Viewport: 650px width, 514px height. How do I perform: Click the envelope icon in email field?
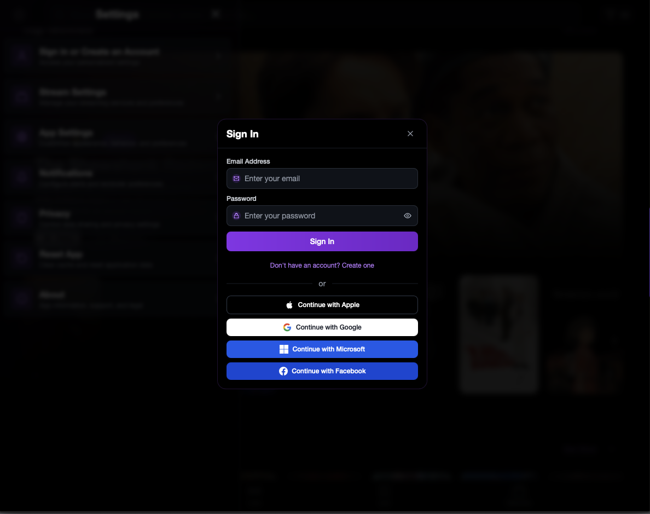(236, 178)
